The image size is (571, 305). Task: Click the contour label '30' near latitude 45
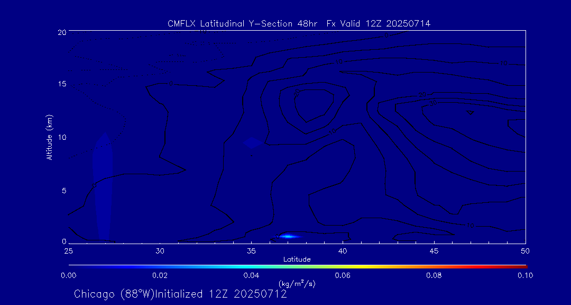[434, 103]
